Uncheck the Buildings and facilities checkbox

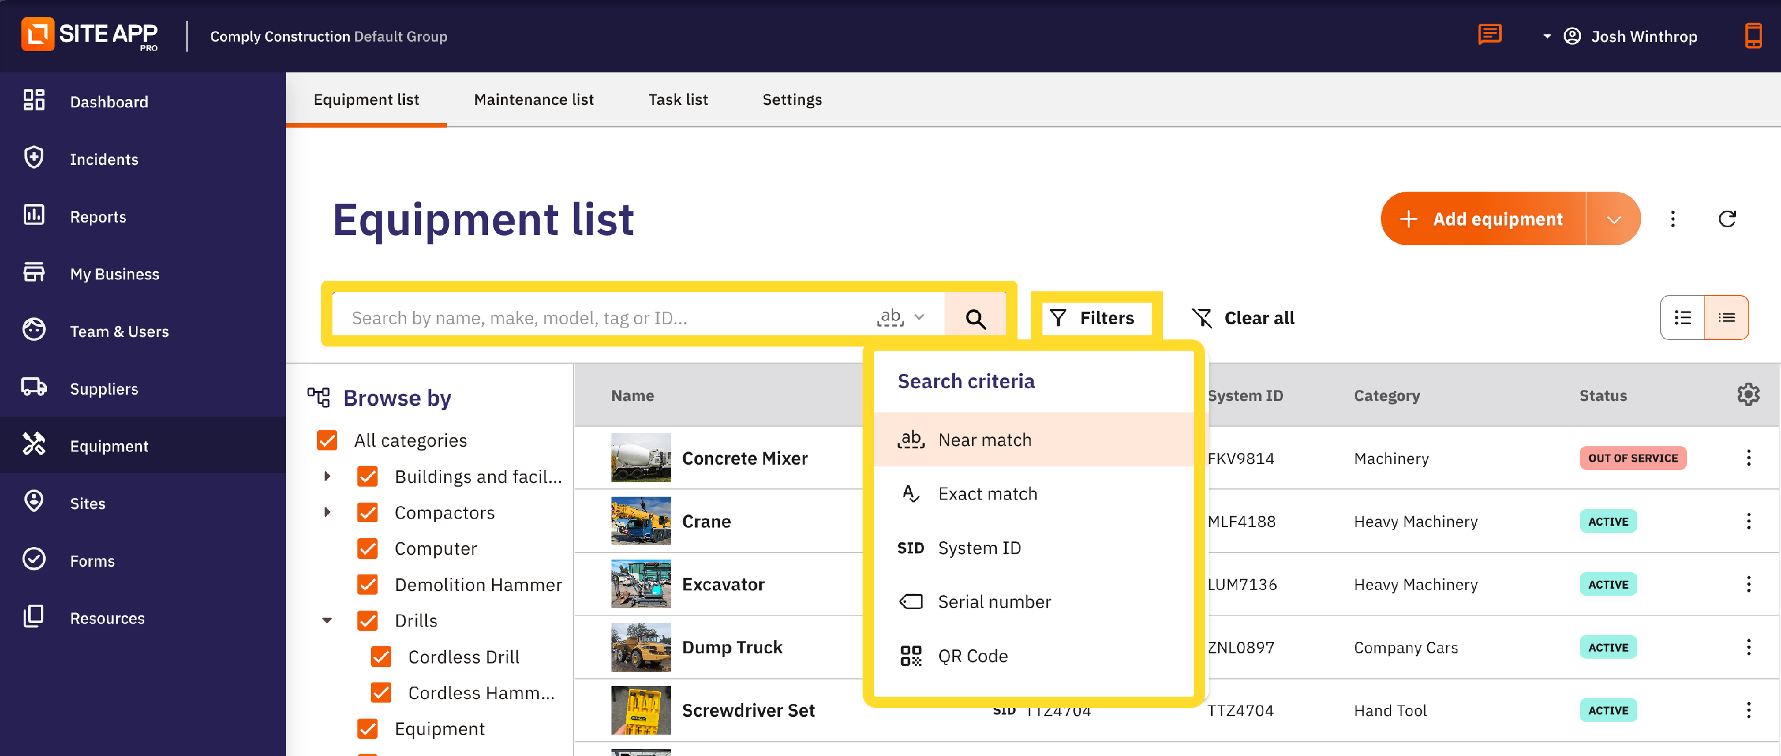(368, 476)
